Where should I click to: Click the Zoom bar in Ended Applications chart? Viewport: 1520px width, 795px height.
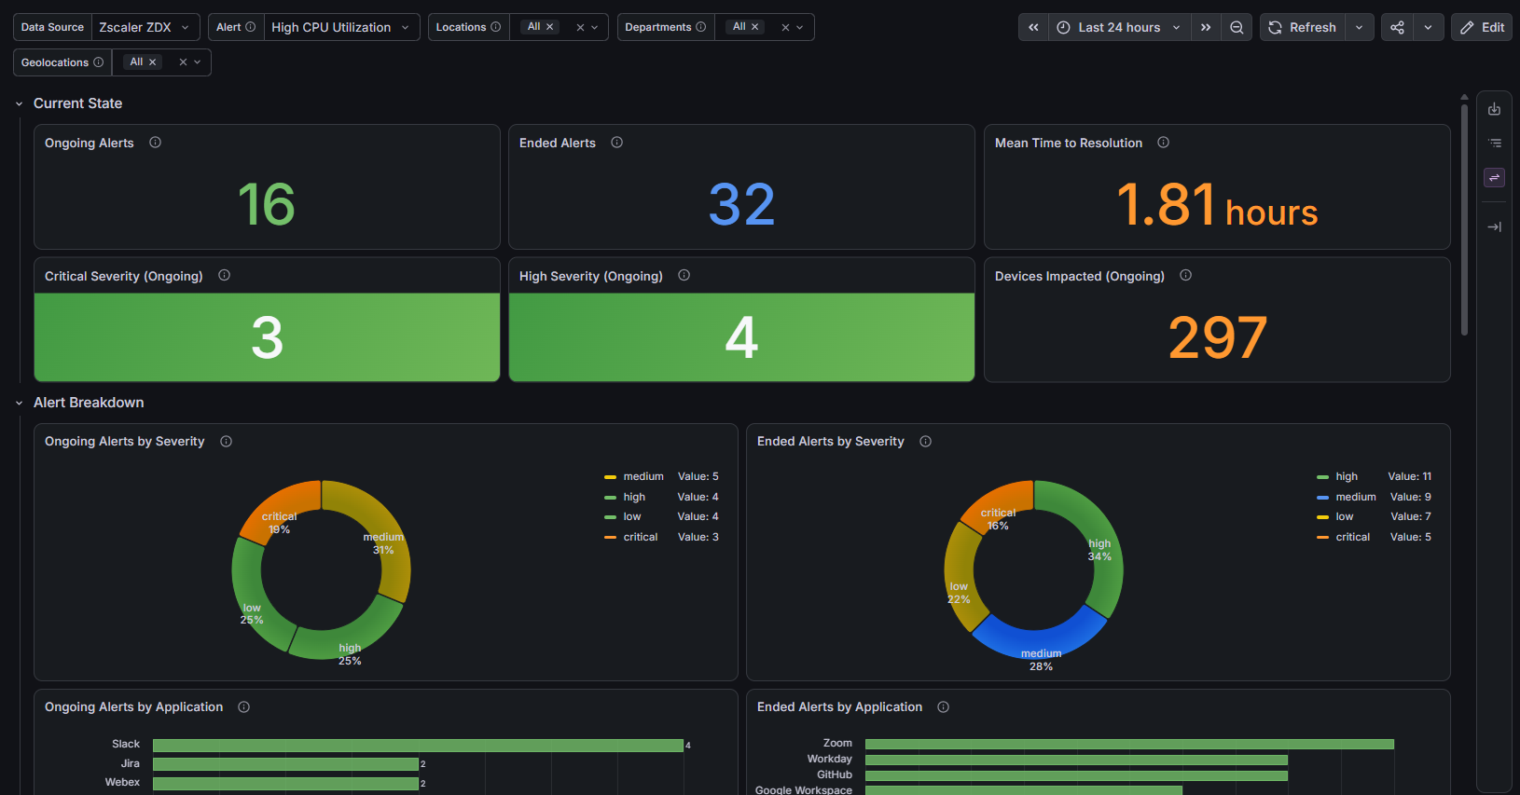click(1129, 744)
